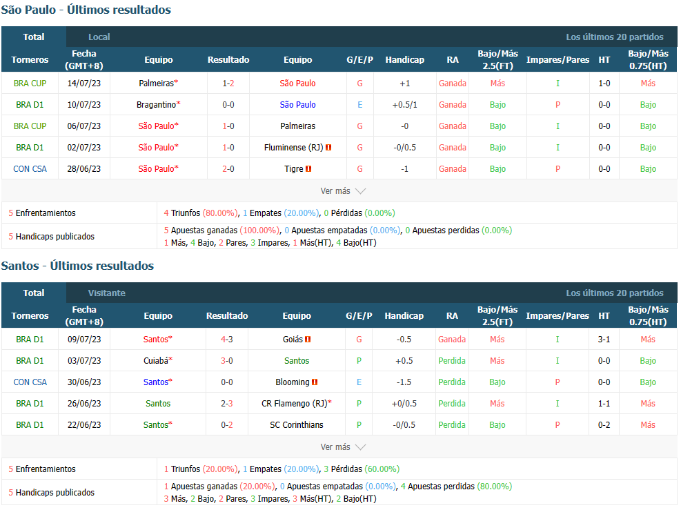Open CON CSA tournament on 30/06/23 row

pos(30,382)
